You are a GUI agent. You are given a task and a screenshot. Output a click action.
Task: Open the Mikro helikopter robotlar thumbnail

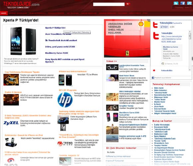(x=112, y=97)
